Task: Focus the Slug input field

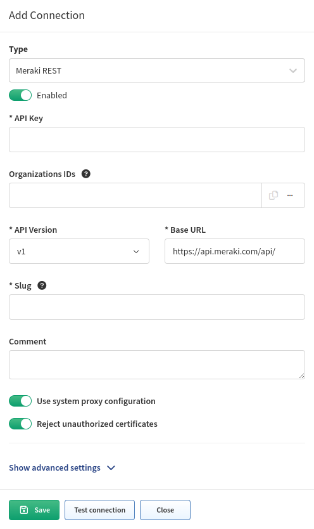Action: (x=157, y=307)
